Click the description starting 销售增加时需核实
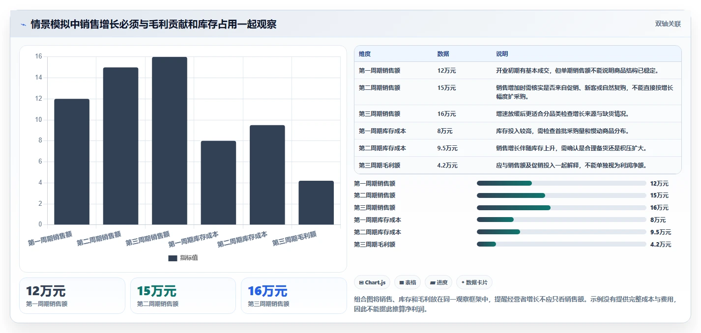 pos(584,92)
